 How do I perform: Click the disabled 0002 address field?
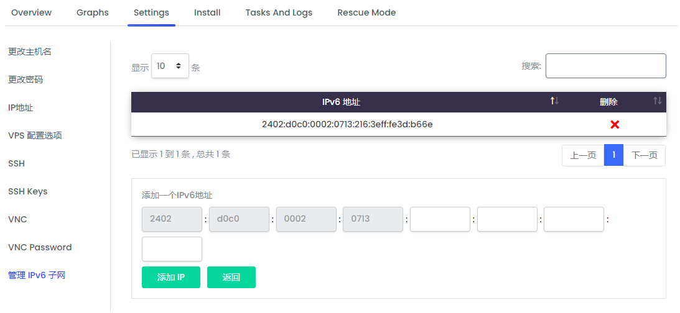[x=306, y=219]
